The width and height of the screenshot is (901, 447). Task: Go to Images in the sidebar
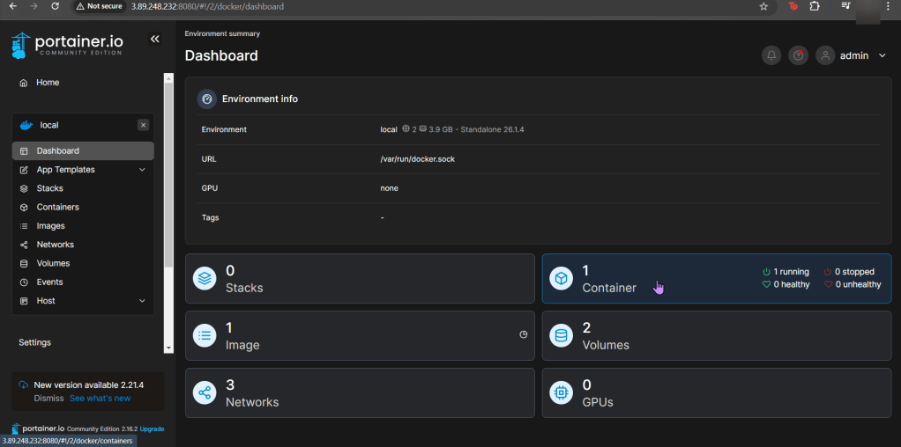coord(50,226)
